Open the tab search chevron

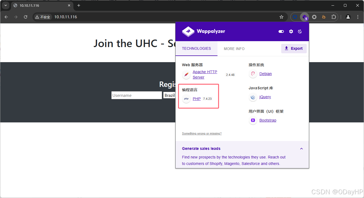click(x=6, y=5)
